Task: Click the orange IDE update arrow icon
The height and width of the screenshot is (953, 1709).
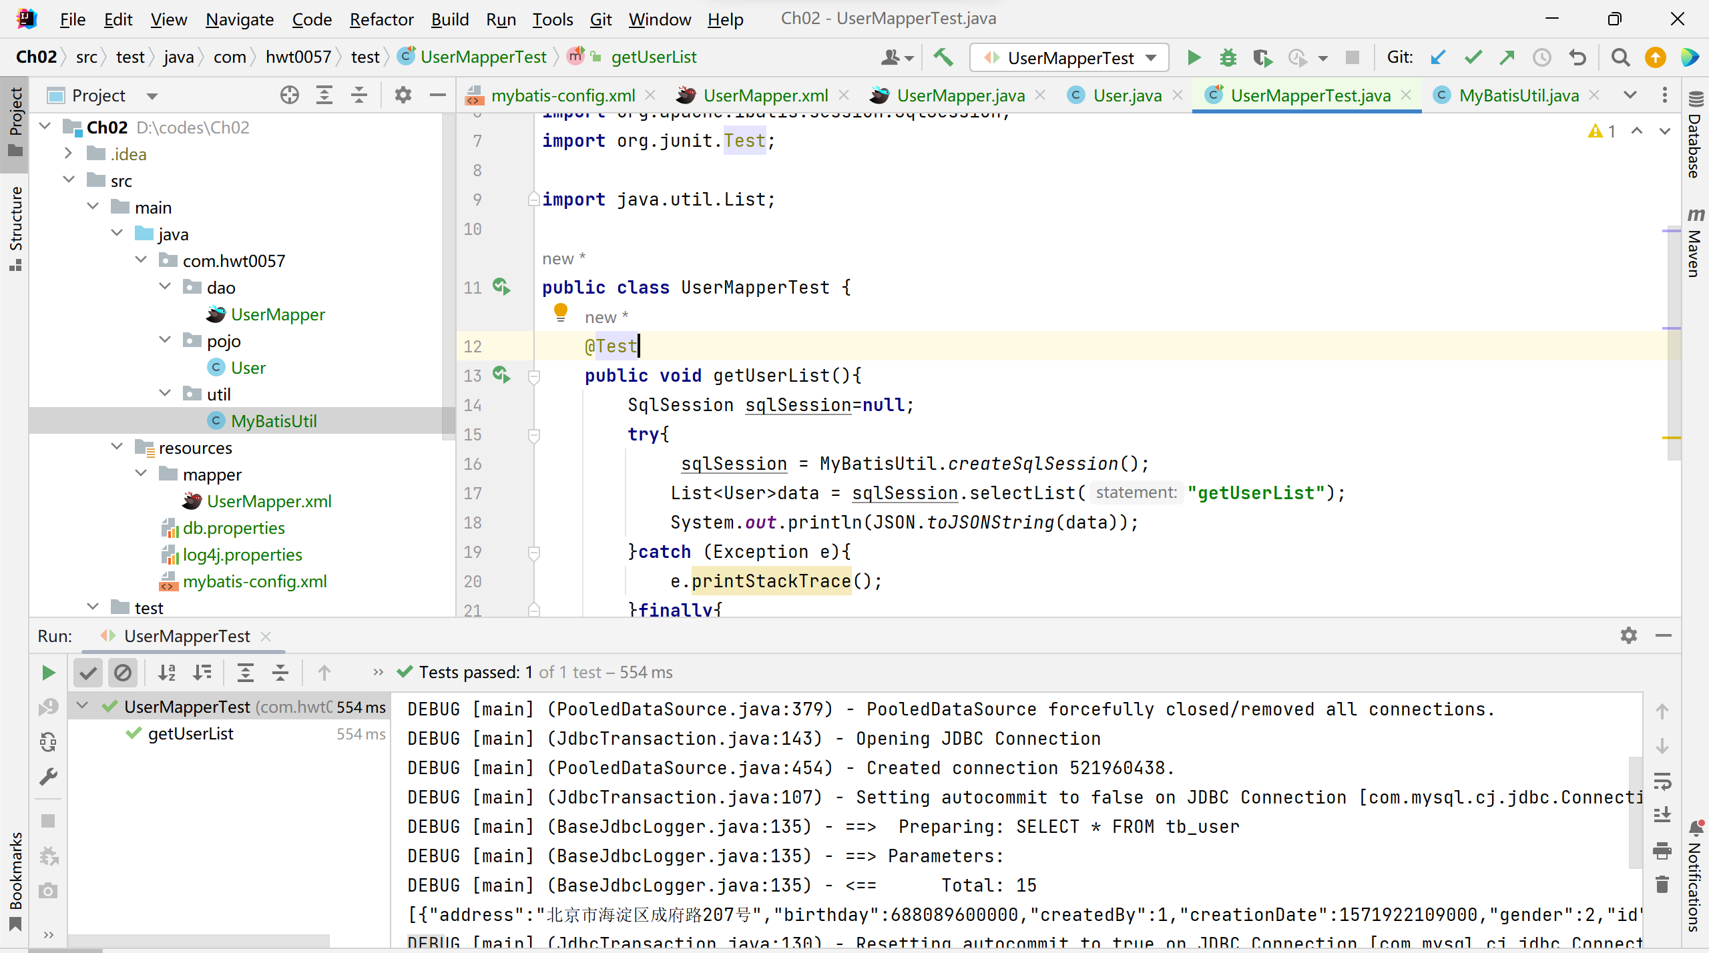Action: click(1655, 57)
